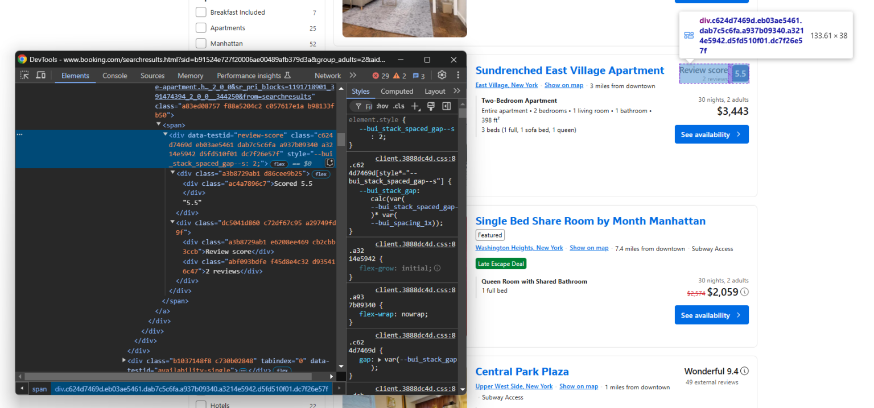
Task: Expand the b1037148f8 div node
Action: [x=124, y=360]
